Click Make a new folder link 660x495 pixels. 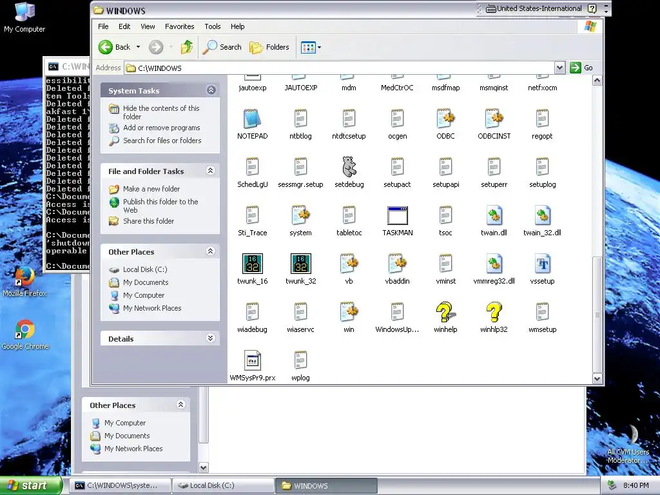(x=151, y=189)
